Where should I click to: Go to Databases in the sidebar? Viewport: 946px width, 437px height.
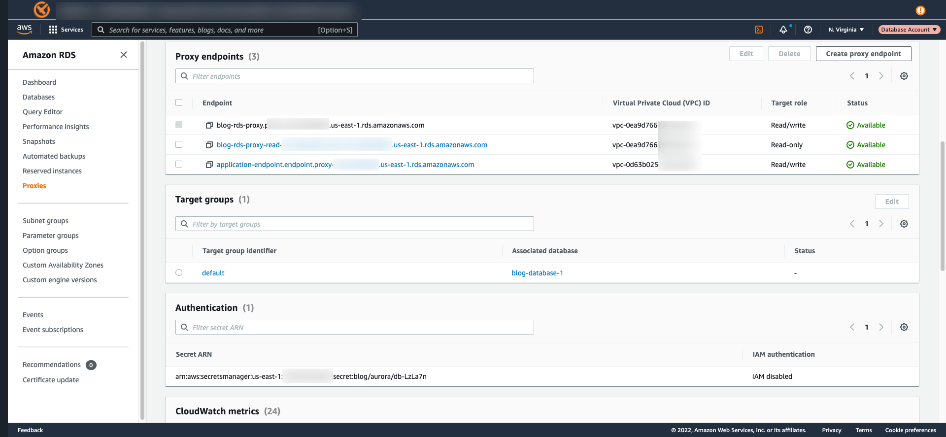[38, 97]
